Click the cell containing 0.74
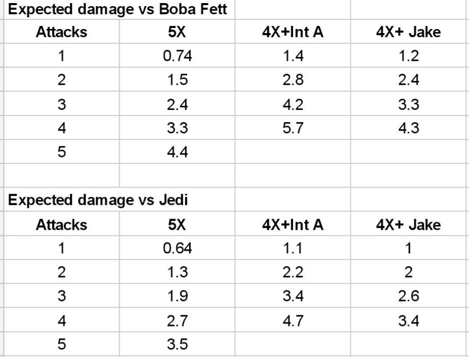 [x=177, y=56]
